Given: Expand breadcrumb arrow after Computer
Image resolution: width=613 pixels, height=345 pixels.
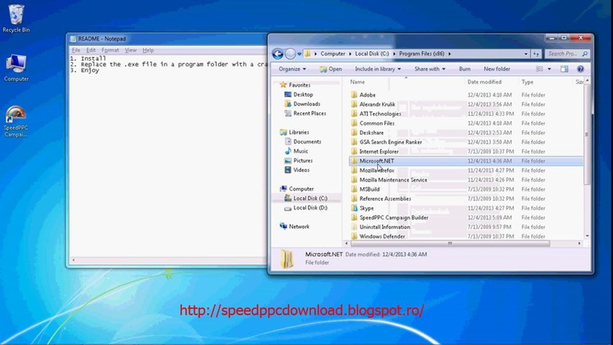Looking at the screenshot, I should click(x=350, y=54).
